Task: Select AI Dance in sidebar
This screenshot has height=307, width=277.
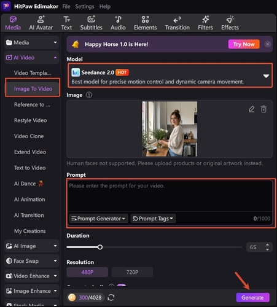Action: pyautogui.click(x=29, y=184)
